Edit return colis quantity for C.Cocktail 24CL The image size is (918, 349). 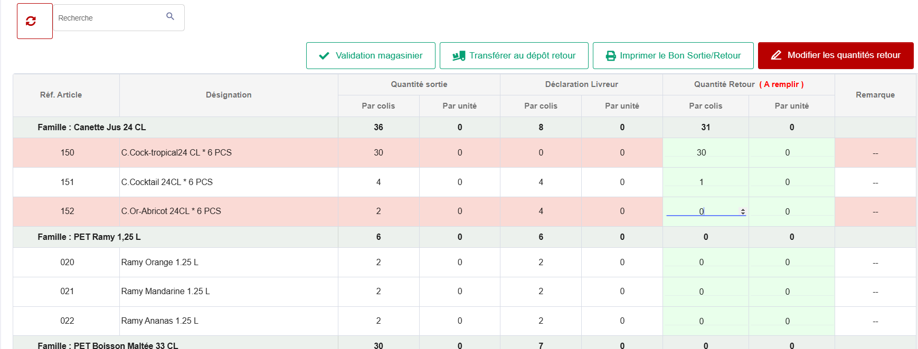pos(705,182)
